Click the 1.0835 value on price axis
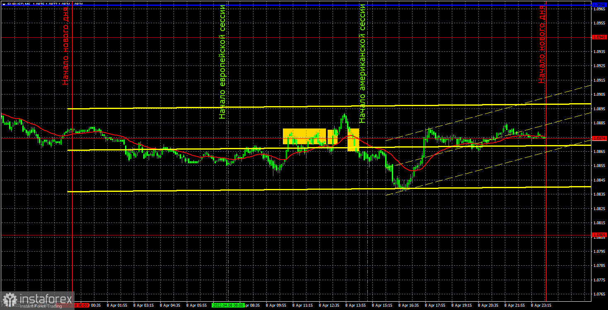Image resolution: width=608 pixels, height=310 pixels. (600, 194)
